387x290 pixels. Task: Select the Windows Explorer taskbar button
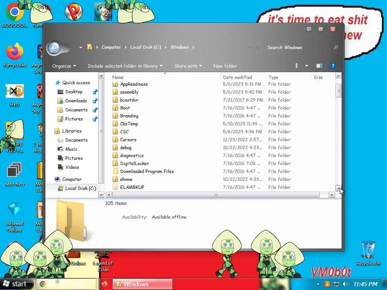[142, 284]
